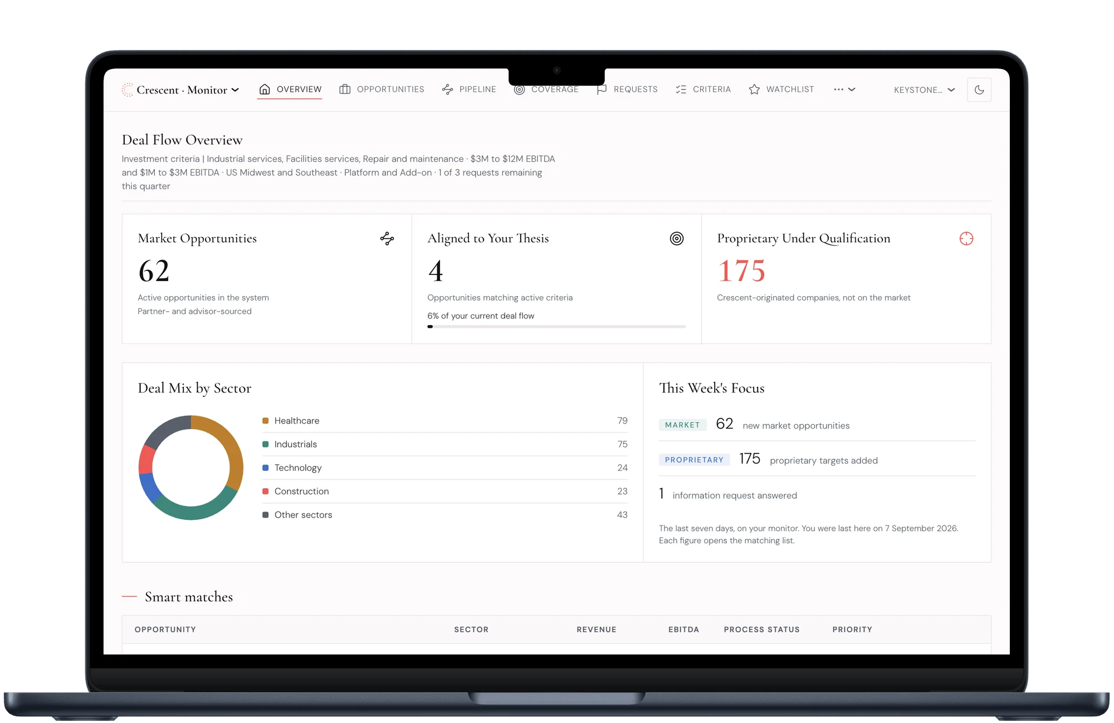Open the Pipeline tab
The height and width of the screenshot is (723, 1114).
(469, 89)
